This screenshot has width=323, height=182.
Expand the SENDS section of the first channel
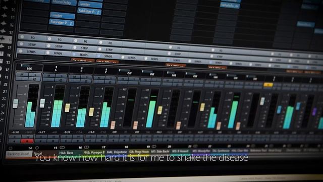pyautogui.click(x=31, y=52)
